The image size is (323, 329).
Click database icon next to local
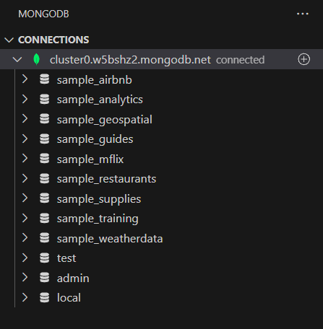pyautogui.click(x=45, y=297)
